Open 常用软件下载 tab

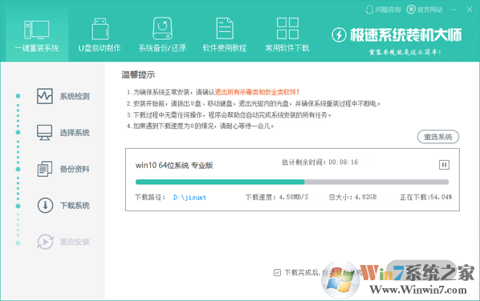287,34
